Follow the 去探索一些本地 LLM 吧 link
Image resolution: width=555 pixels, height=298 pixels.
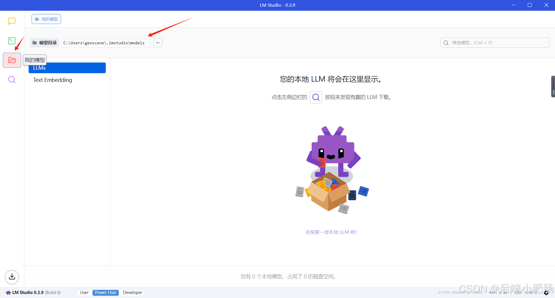pyautogui.click(x=331, y=232)
